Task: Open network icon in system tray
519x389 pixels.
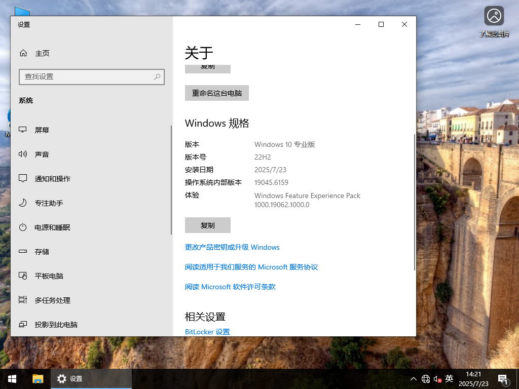Action: tap(426, 378)
